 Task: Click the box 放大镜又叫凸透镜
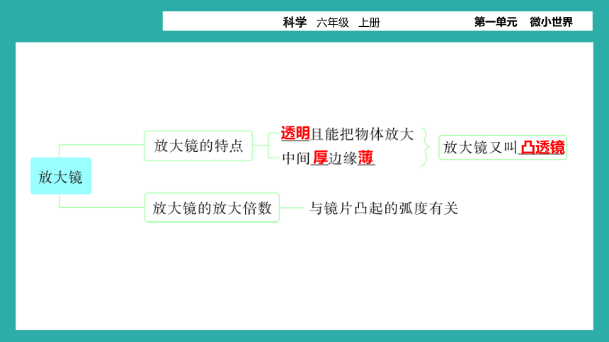click(x=503, y=148)
